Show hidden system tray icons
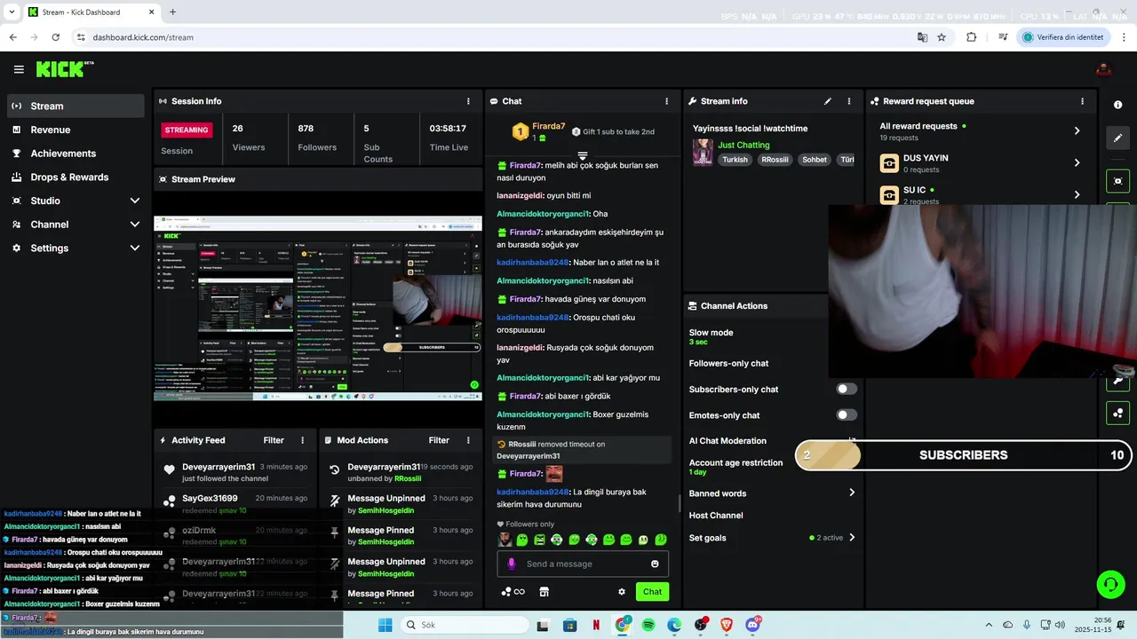Image resolution: width=1137 pixels, height=639 pixels. (989, 625)
